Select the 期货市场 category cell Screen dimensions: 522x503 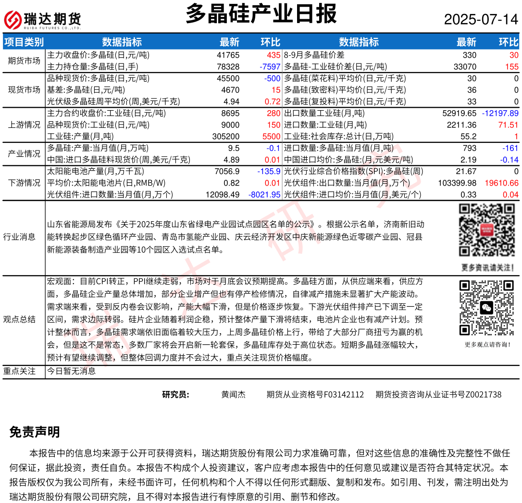[24, 61]
